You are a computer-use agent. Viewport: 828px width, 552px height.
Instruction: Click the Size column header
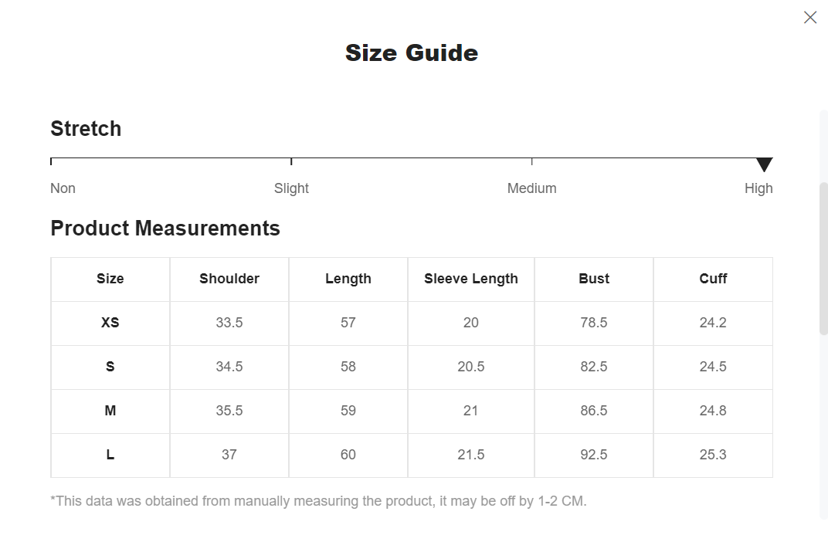pos(110,279)
